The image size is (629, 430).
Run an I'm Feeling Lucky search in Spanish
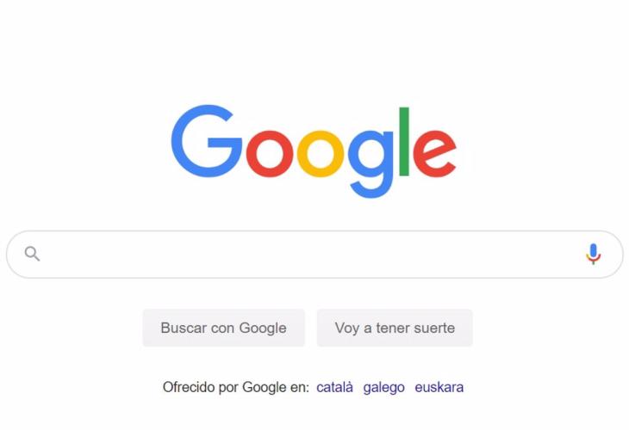[395, 328]
